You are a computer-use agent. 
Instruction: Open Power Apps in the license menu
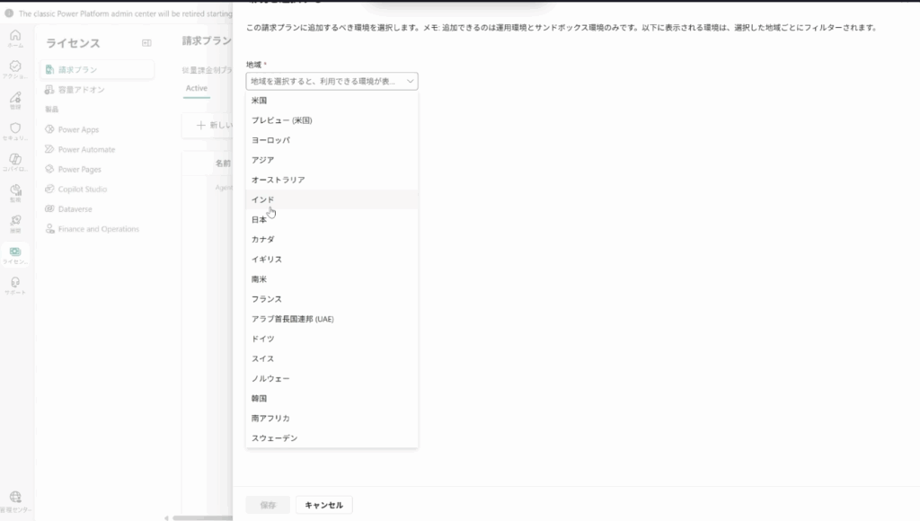tap(78, 129)
